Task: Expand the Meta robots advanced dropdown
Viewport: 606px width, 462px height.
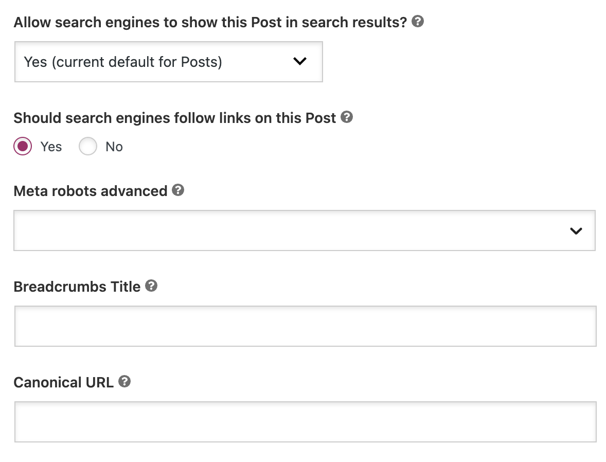Action: tap(305, 230)
